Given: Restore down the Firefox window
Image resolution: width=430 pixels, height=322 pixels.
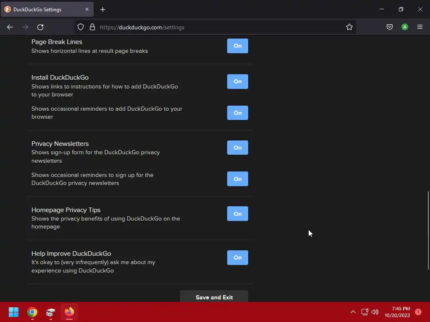Looking at the screenshot, I should click(401, 9).
